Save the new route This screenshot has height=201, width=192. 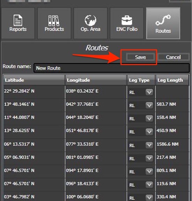pyautogui.click(x=140, y=57)
